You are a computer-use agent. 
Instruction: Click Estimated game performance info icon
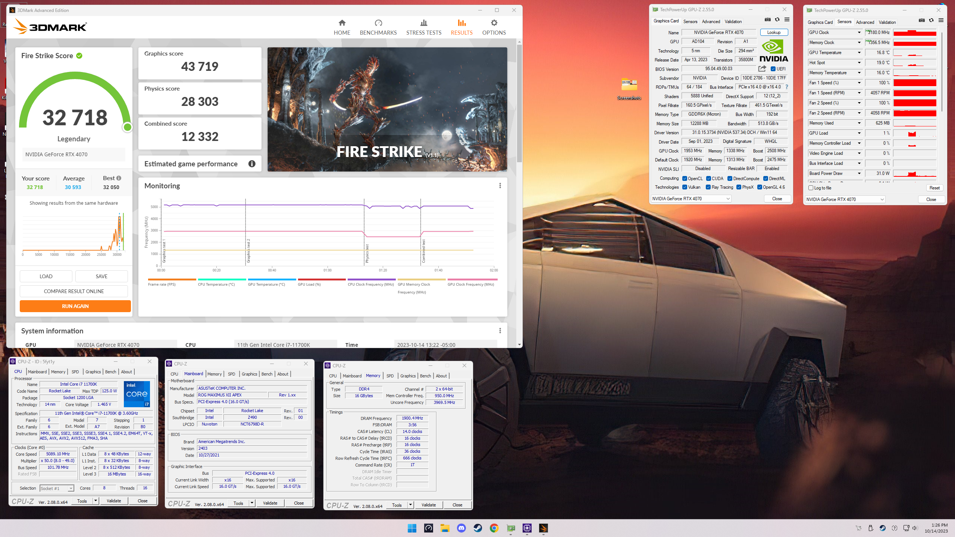(x=252, y=164)
